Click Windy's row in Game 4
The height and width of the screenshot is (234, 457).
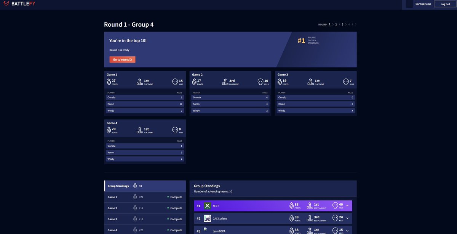[x=145, y=159]
